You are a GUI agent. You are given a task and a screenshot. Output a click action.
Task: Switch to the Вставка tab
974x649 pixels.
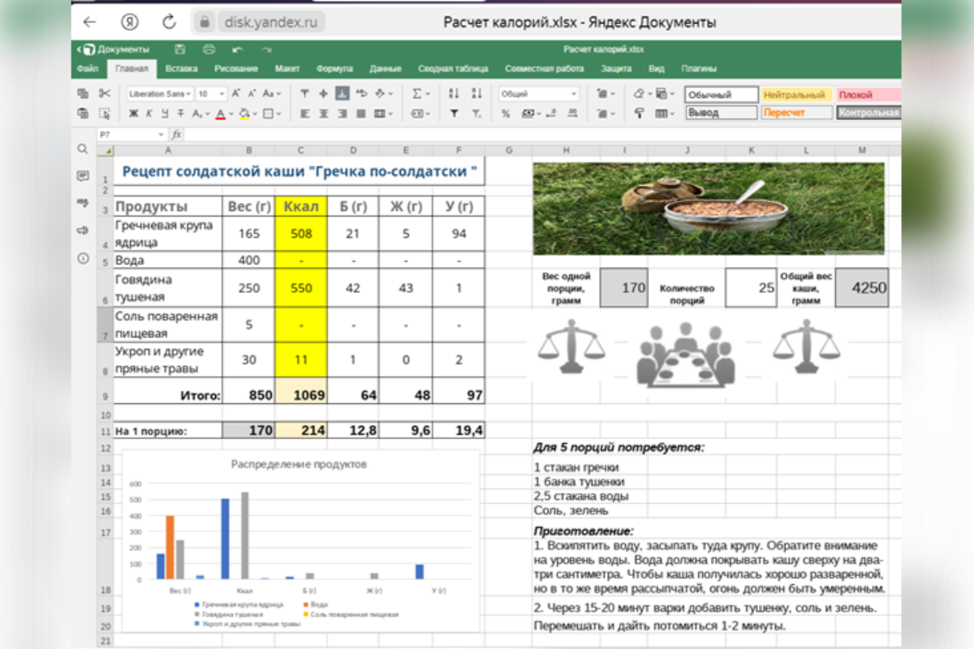pyautogui.click(x=181, y=69)
